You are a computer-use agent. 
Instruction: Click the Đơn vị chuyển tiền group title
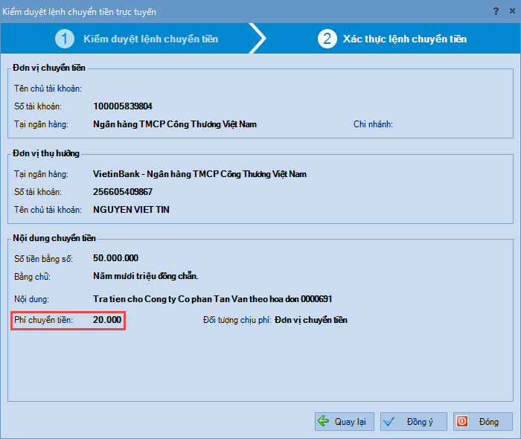49,68
